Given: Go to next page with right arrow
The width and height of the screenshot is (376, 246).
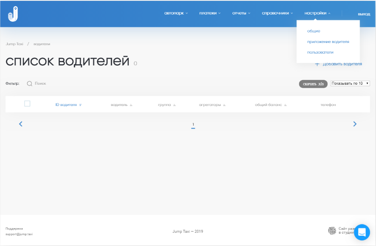Looking at the screenshot, I should [x=355, y=124].
